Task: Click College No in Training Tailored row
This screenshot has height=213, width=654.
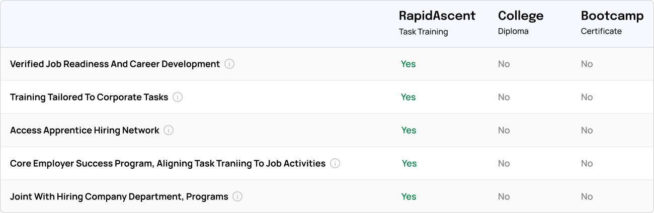Action: 504,97
